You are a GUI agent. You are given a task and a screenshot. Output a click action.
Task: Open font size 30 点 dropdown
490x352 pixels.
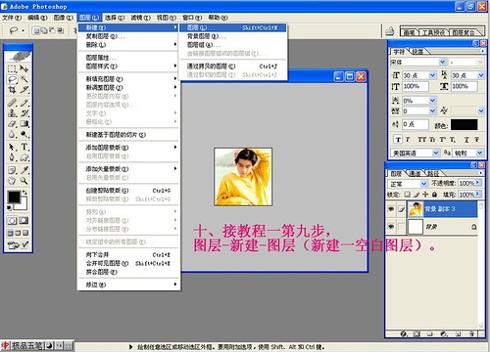coord(432,75)
